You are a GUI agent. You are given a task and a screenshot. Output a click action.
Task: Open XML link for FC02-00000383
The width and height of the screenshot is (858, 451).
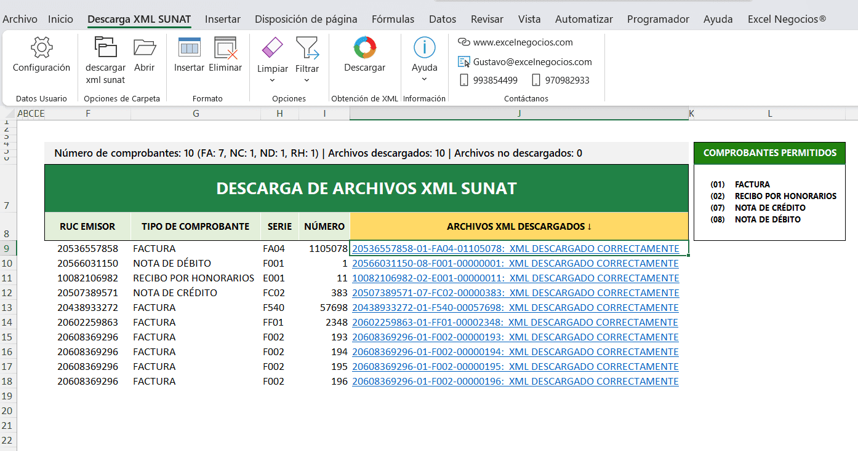(x=515, y=293)
